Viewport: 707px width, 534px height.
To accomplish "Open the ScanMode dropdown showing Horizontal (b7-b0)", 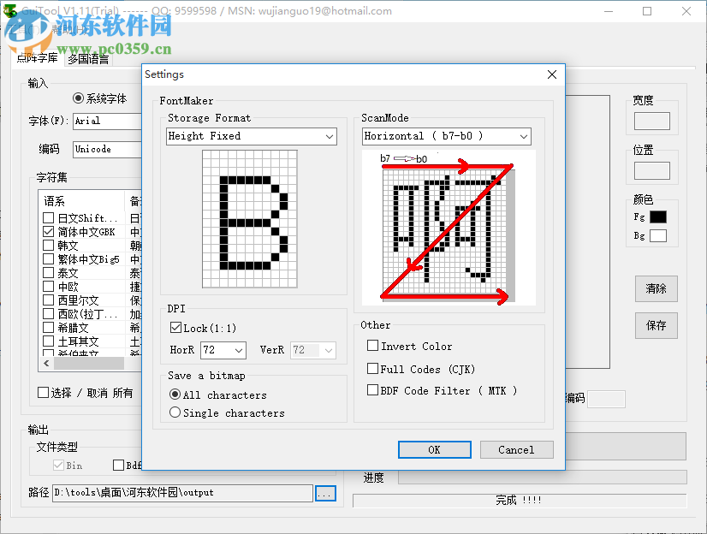I will point(524,136).
